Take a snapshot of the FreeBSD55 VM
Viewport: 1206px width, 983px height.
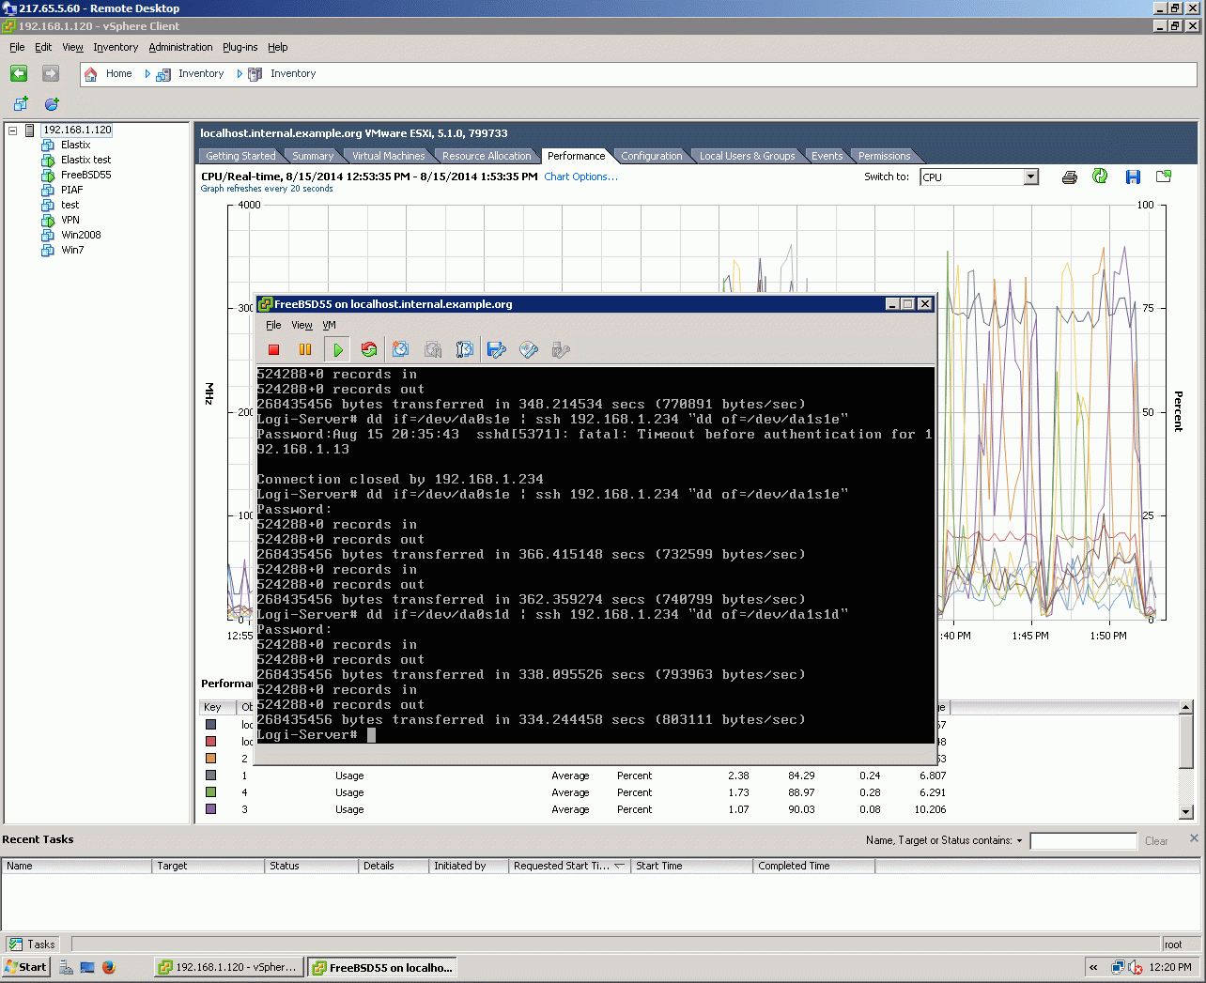coord(401,350)
